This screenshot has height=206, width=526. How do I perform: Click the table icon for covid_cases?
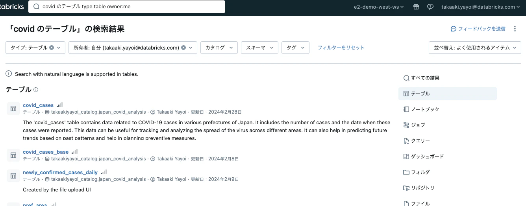pyautogui.click(x=13, y=109)
